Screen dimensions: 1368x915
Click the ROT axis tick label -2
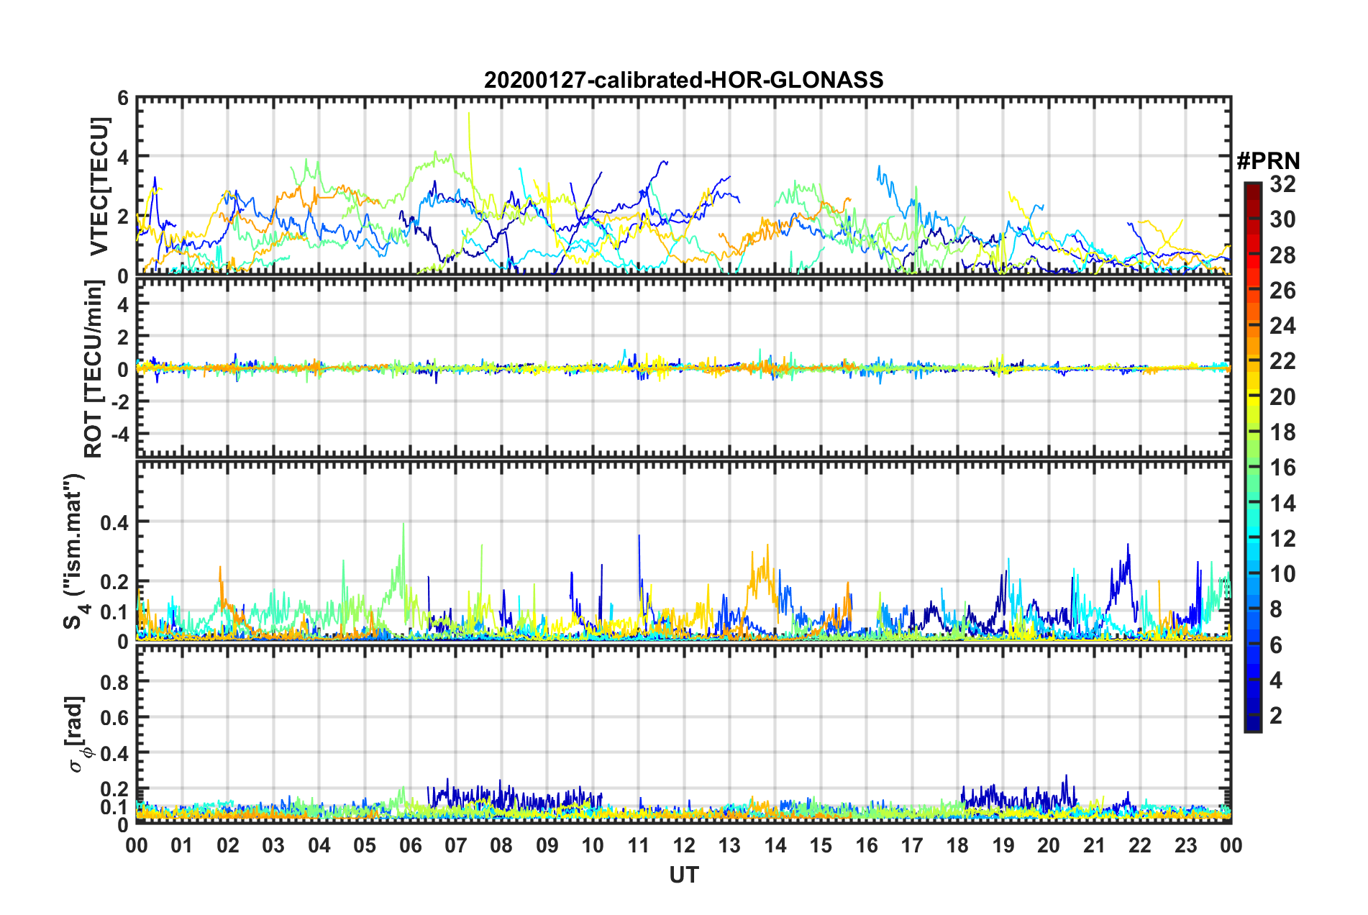[119, 402]
